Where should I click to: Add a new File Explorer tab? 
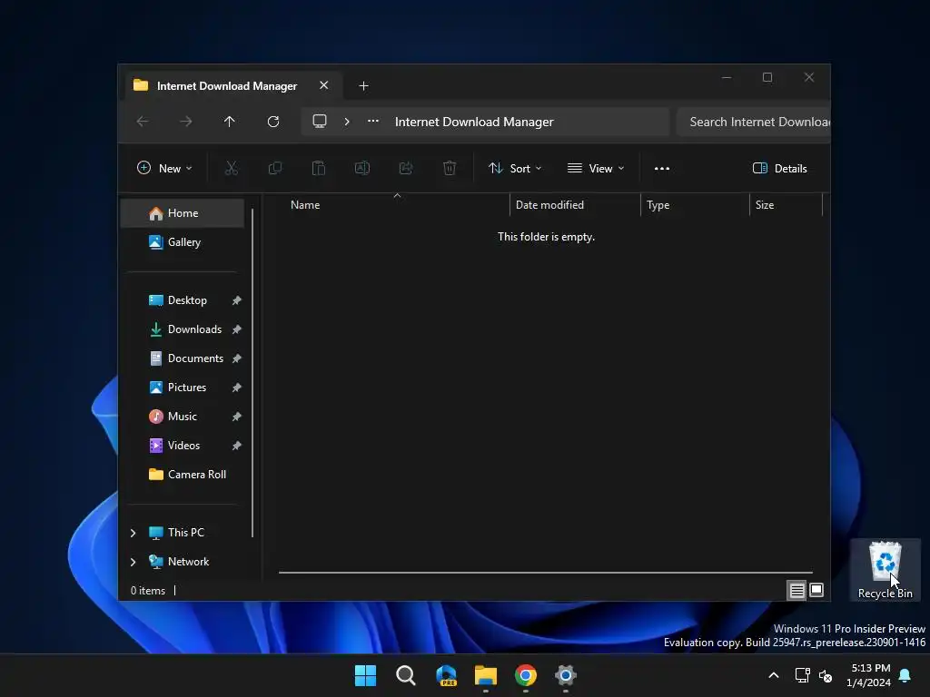[363, 86]
